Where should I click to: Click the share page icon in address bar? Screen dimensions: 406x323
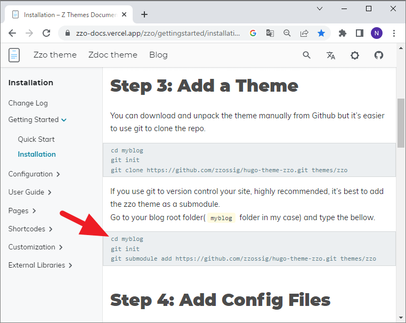coord(304,33)
